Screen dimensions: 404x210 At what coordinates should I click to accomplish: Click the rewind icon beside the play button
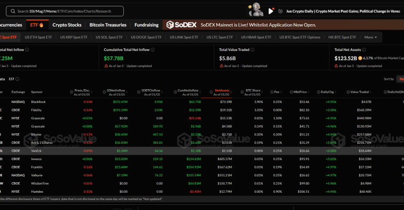click(281, 11)
